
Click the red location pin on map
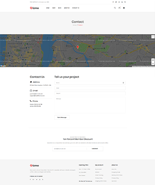pyautogui.click(x=78, y=48)
